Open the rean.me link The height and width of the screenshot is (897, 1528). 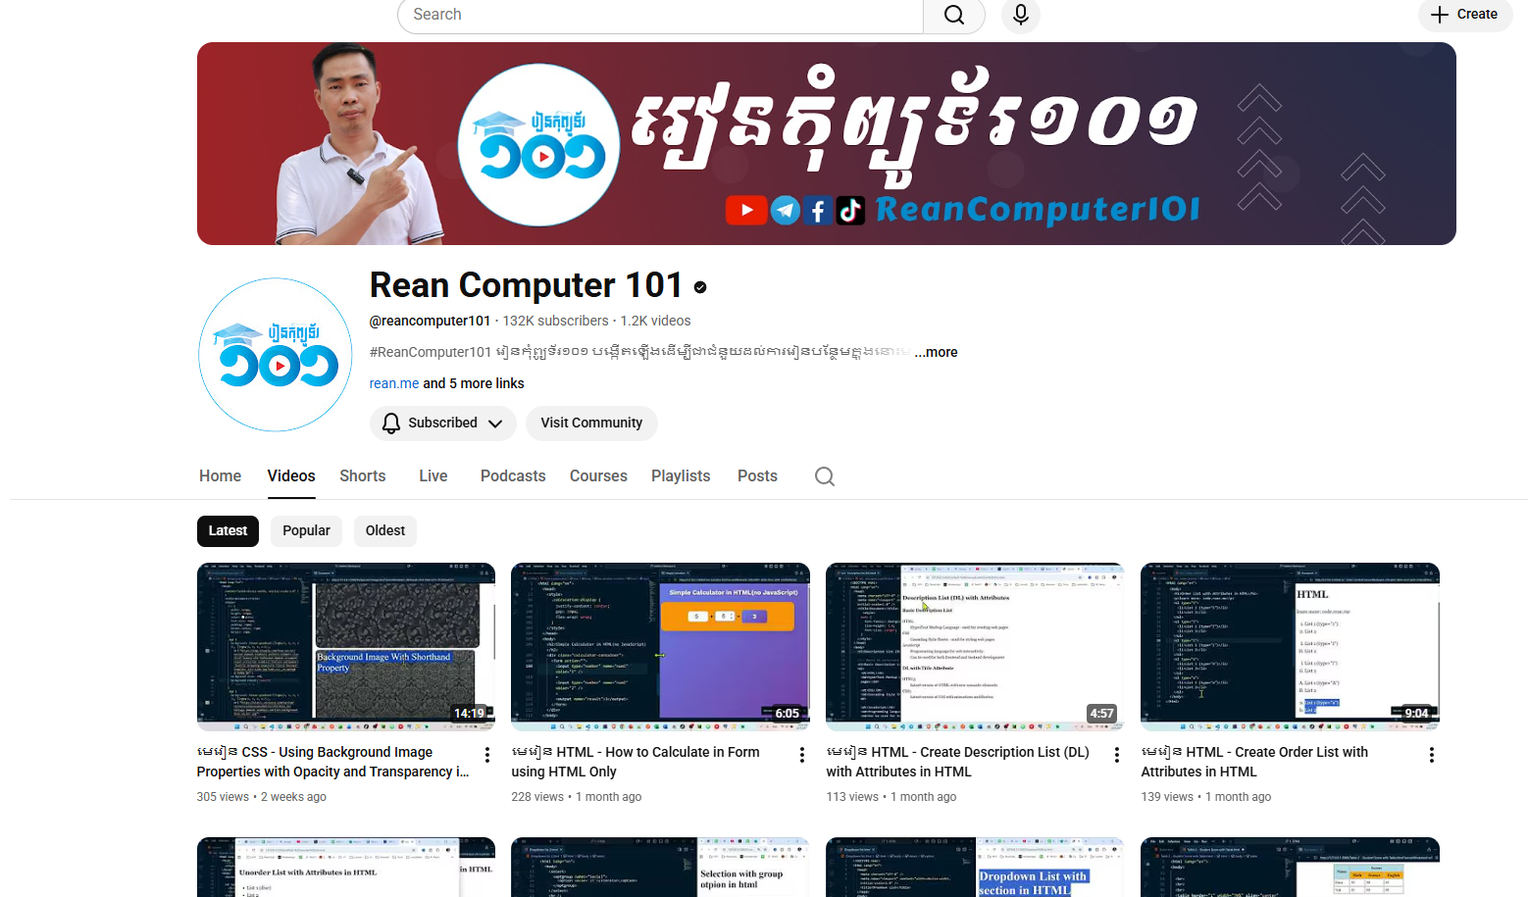click(393, 383)
